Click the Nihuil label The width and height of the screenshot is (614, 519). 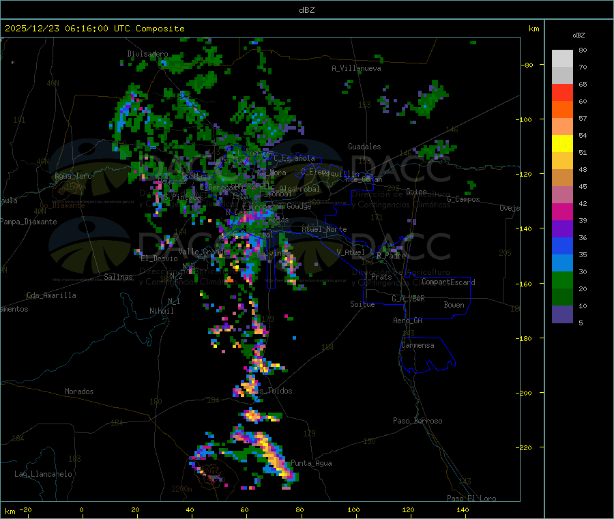[x=162, y=311]
